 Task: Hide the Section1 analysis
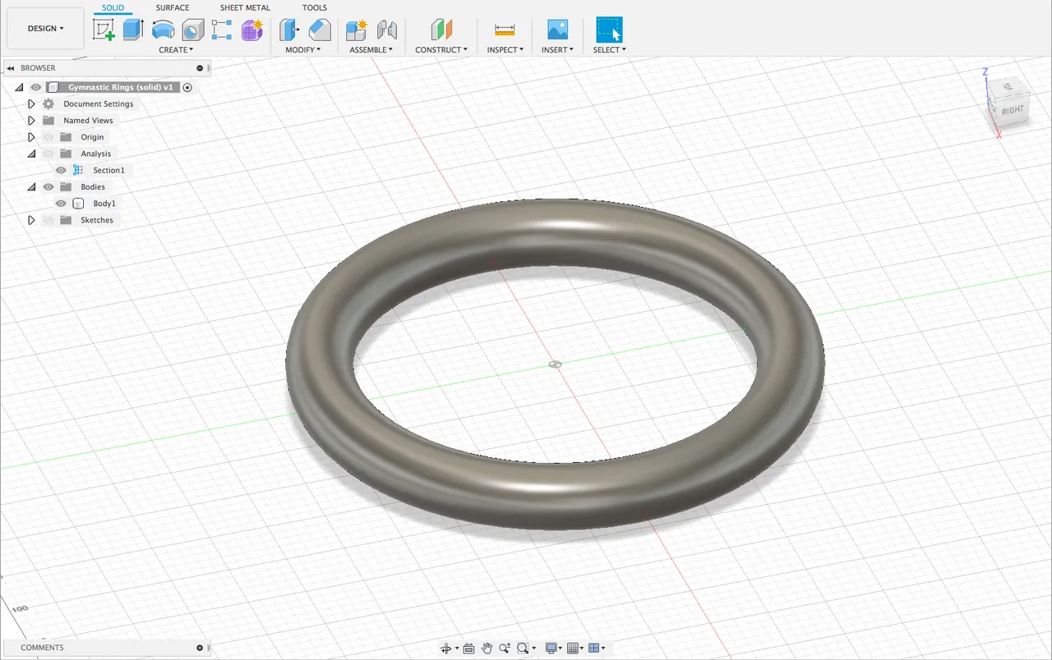pos(61,170)
